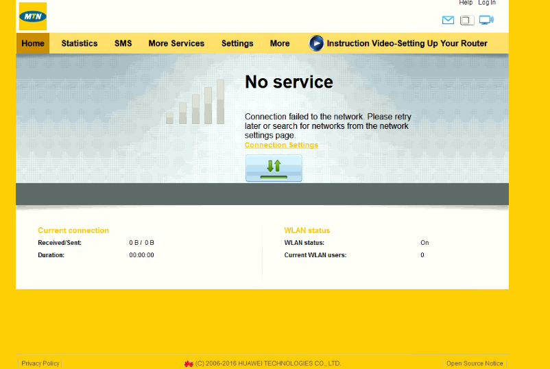Click the Huawei logo in footer
The width and height of the screenshot is (550, 369).
(189, 364)
